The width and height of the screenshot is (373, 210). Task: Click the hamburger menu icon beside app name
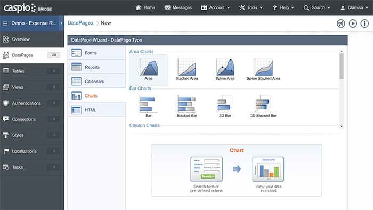(x=5, y=23)
